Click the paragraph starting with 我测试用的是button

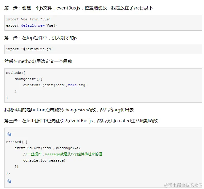(69, 110)
